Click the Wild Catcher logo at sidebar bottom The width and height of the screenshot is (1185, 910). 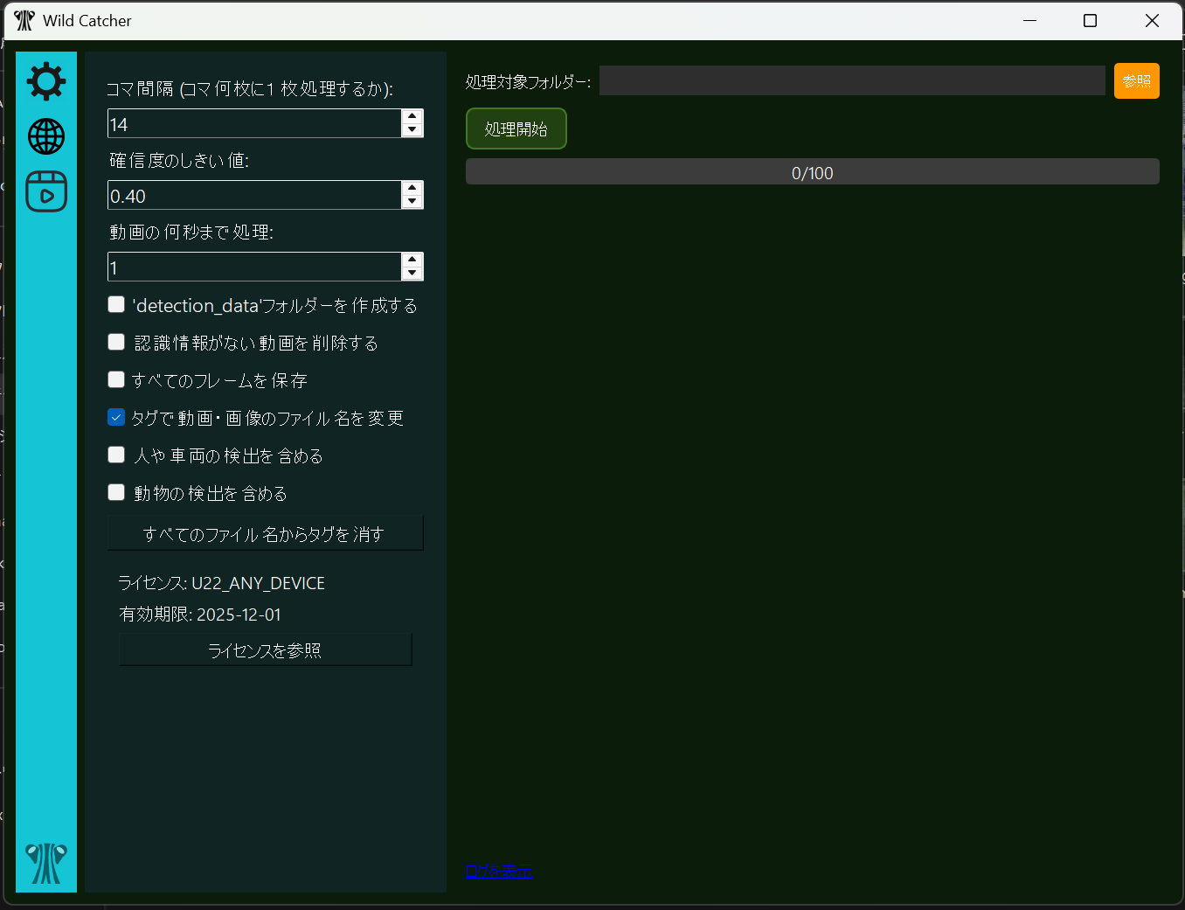(x=46, y=864)
